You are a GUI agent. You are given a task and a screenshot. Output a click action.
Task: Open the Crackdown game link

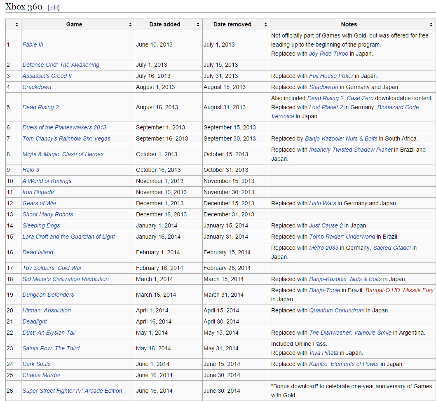pos(37,87)
